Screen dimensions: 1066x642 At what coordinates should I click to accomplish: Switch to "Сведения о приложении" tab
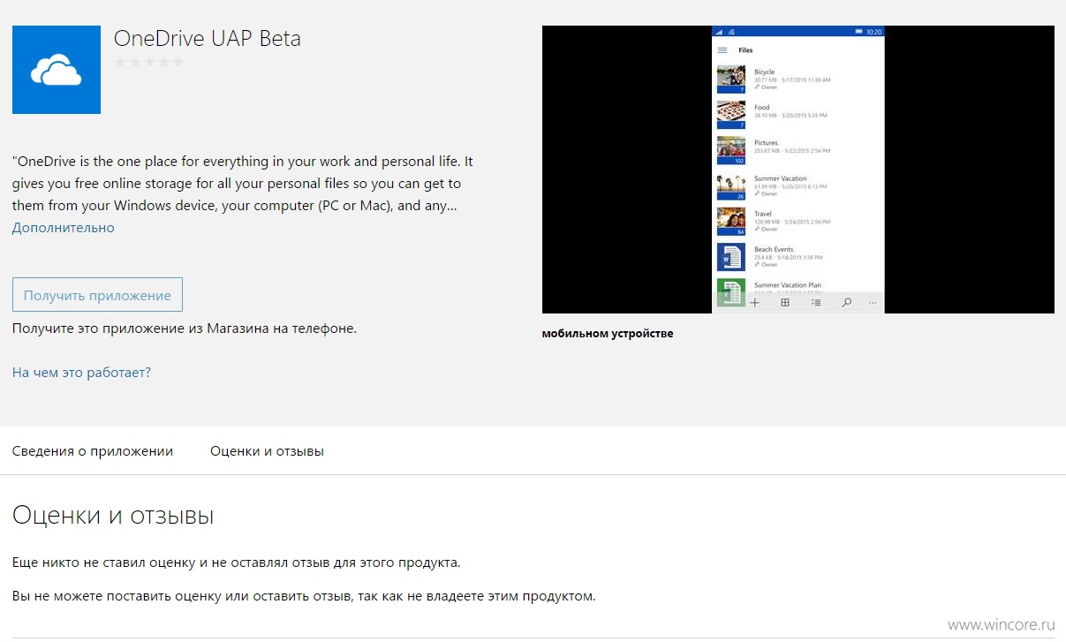click(x=93, y=451)
